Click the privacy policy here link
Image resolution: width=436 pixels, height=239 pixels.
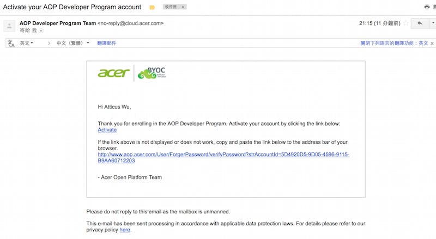(x=125, y=230)
